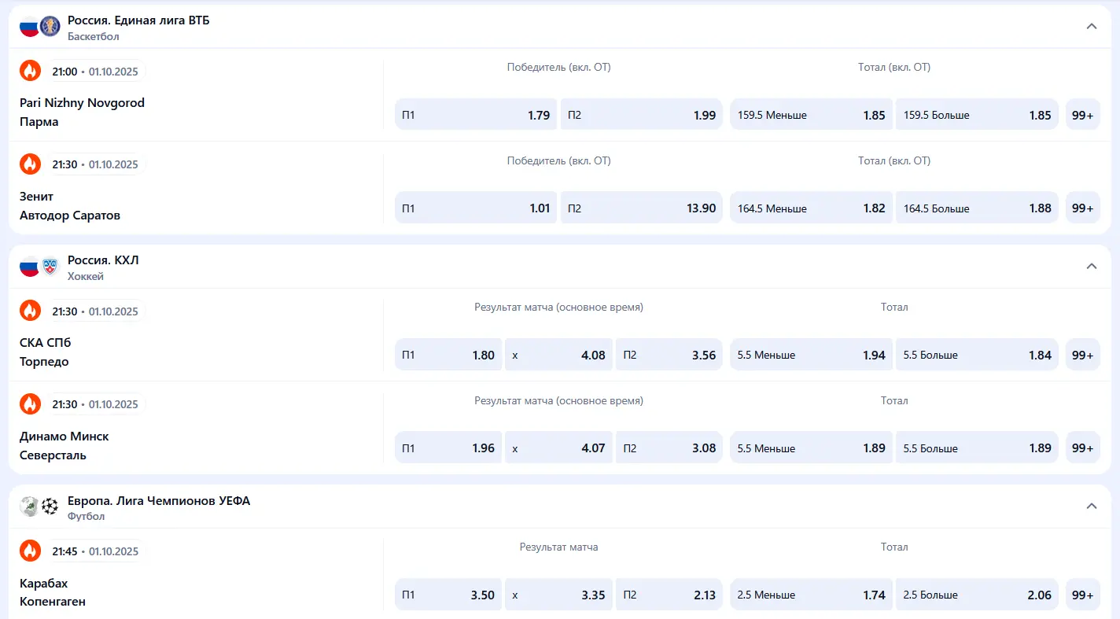Click the flame icon beside Pari Nizhny Novgorod match
Image resolution: width=1120 pixels, height=619 pixels.
coord(30,71)
